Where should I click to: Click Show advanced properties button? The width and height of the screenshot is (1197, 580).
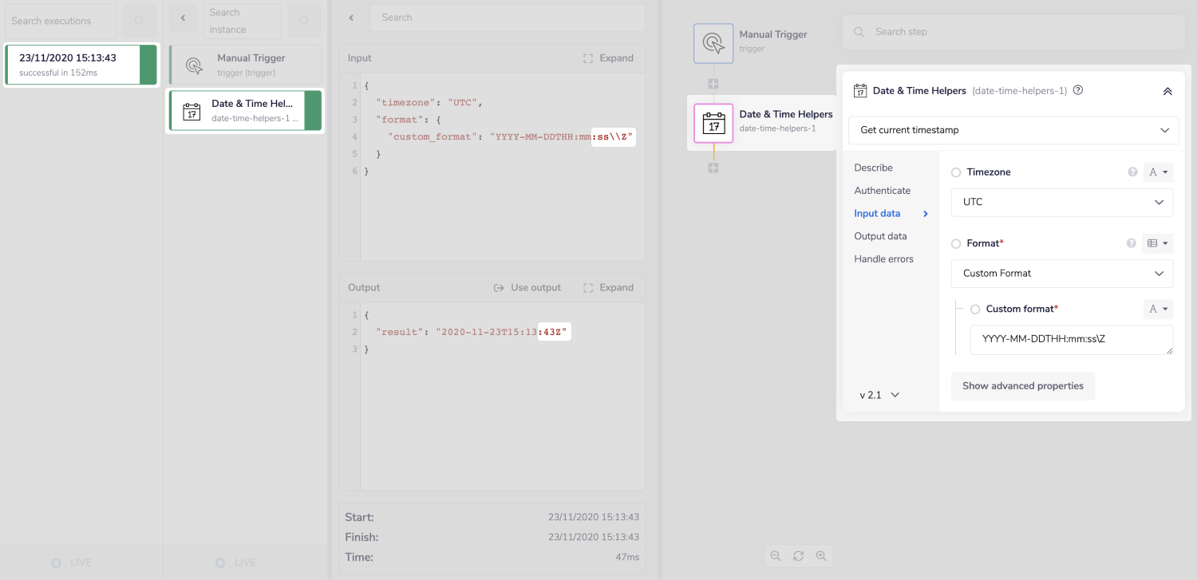(x=1022, y=386)
